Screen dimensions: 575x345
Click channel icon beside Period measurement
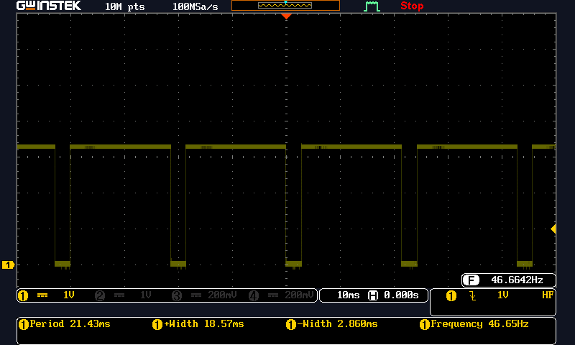click(24, 324)
